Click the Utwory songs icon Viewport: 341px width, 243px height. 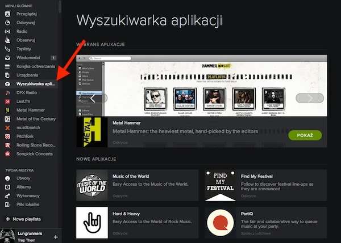pyautogui.click(x=7, y=178)
